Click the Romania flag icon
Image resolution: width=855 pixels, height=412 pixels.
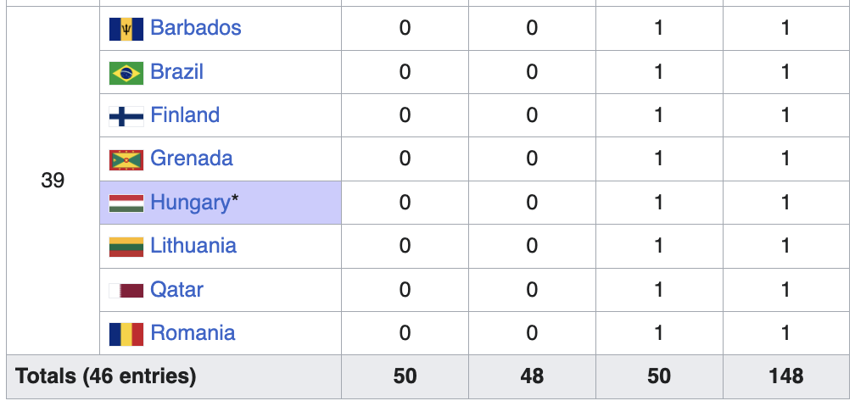click(x=126, y=334)
